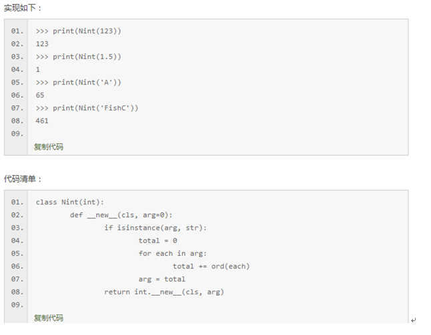Click the 复制代码 link under the class code
This screenshot has width=431, height=335.
click(49, 318)
